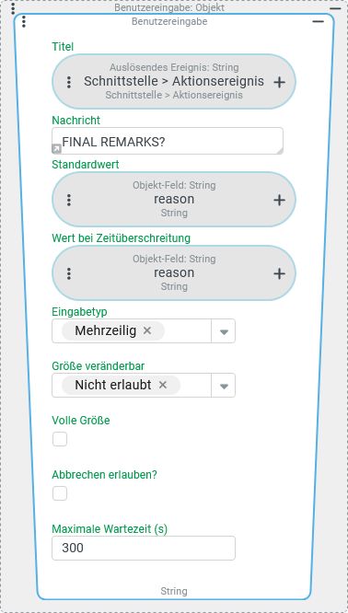
Task: Enable the Volle Größe checkbox
Action: (60, 439)
